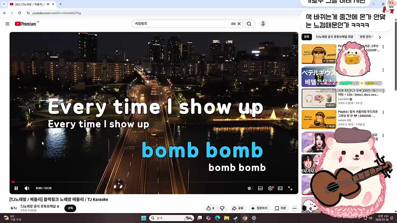Mute the video player volume
This screenshot has width=397, height=223.
click(x=27, y=188)
